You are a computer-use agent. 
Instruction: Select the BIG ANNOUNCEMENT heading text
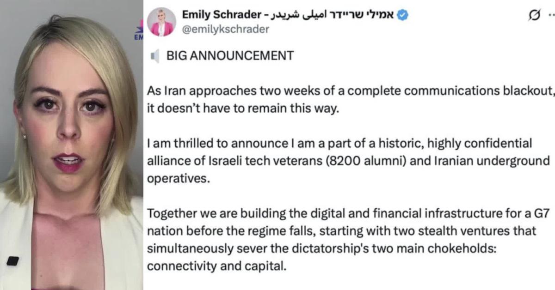click(230, 56)
